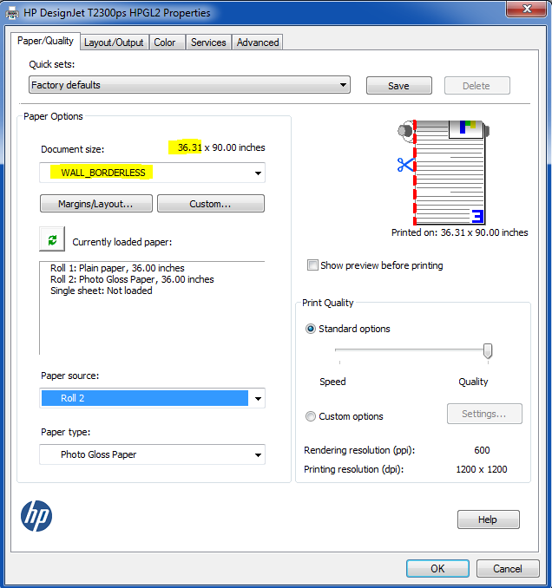Click the 1200 x 1200 printing resolution value
This screenshot has width=552, height=588.
click(x=482, y=469)
